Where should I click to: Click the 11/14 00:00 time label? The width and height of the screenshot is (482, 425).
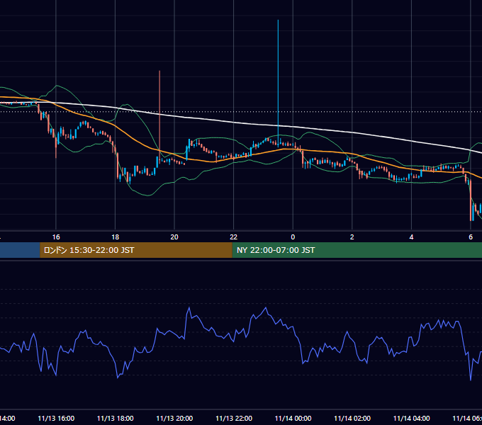point(293,418)
